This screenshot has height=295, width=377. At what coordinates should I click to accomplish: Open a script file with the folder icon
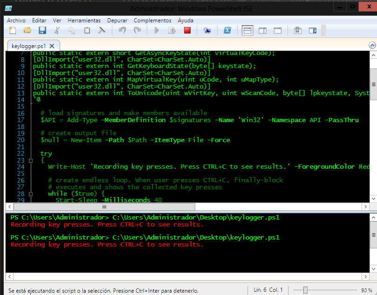(27, 31)
